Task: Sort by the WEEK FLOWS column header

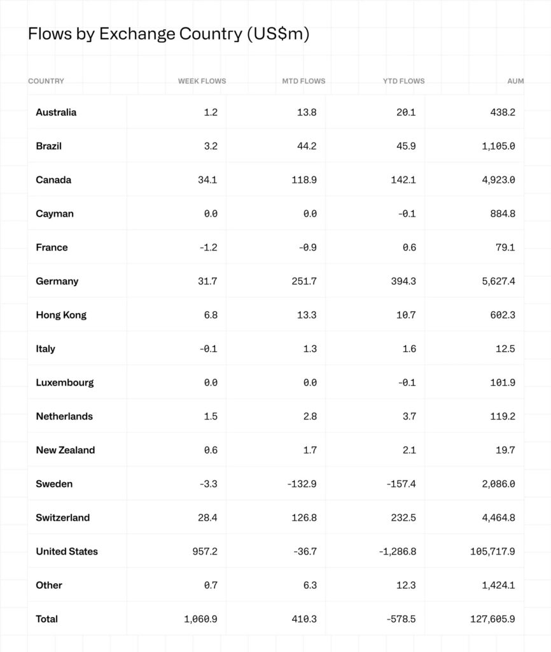Action: tap(202, 81)
